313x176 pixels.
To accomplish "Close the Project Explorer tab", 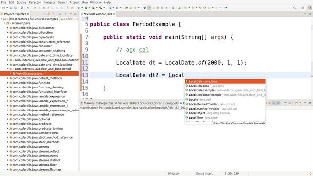I will [x=28, y=14].
